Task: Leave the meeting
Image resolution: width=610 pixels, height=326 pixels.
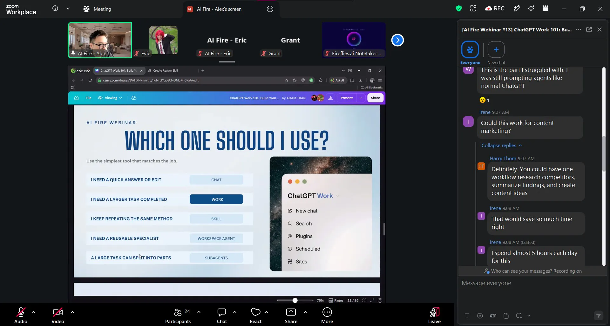Action: 434,315
